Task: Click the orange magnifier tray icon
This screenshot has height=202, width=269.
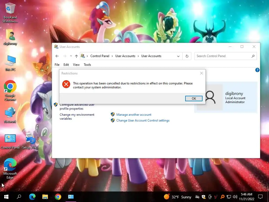Action: [x=222, y=197]
